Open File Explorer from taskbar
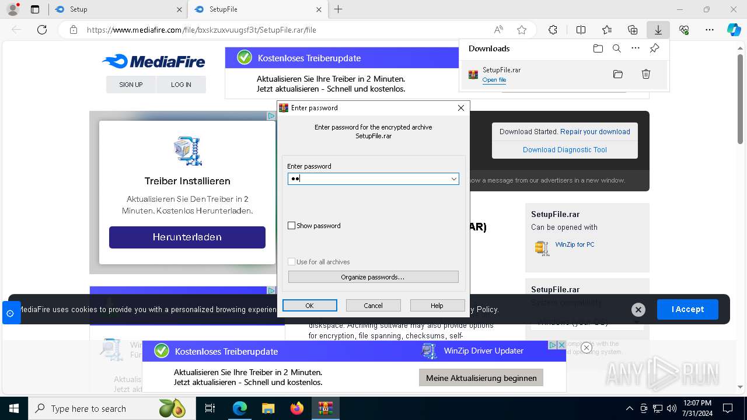 pyautogui.click(x=268, y=408)
